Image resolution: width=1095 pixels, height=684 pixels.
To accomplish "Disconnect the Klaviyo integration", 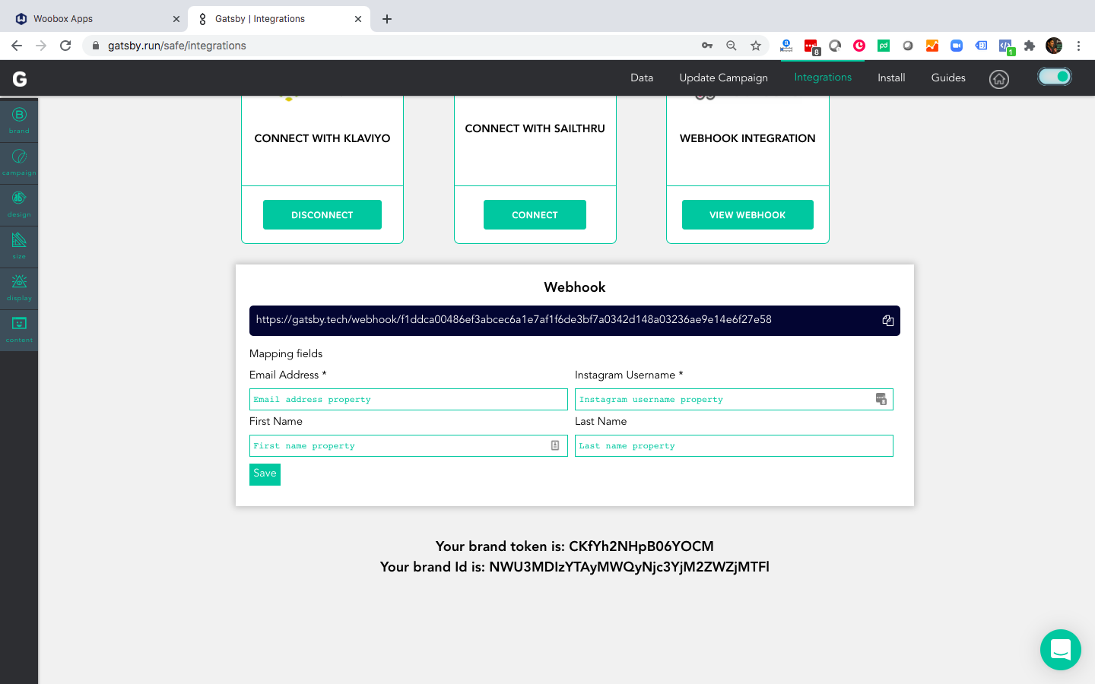I will coord(322,214).
